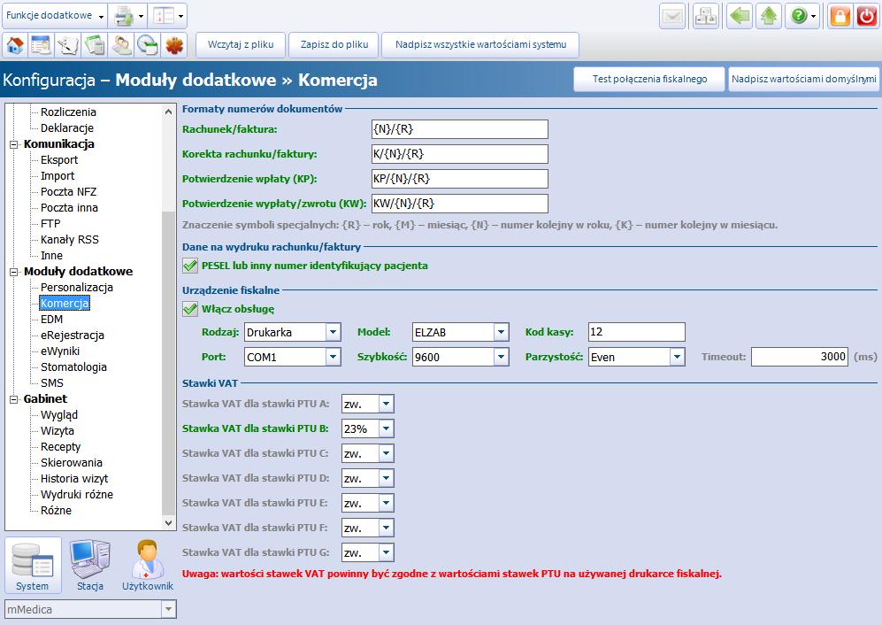Click Wczytaj z pliku button
This screenshot has height=625, width=882.
(x=241, y=45)
